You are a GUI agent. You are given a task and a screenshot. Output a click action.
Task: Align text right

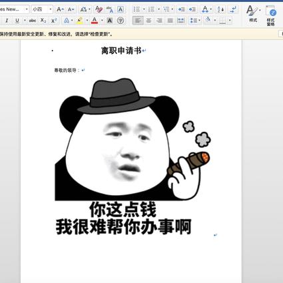pos(159,21)
